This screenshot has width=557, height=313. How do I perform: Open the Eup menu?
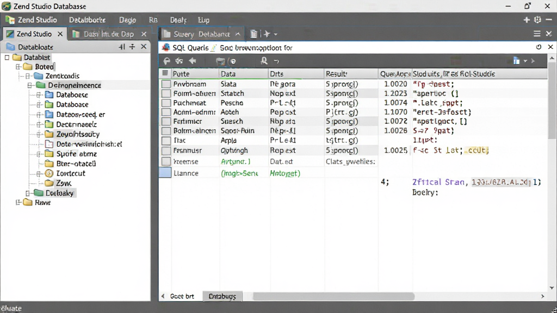[203, 20]
